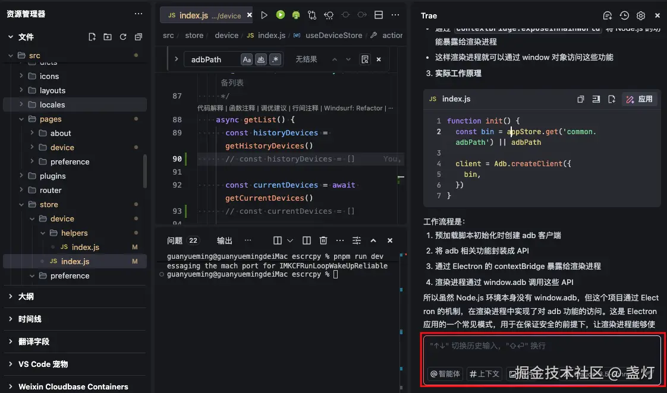
Task: Expand the 翻译字段 section
Action: click(11, 341)
